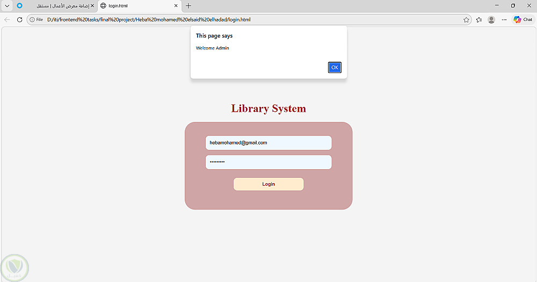Minimize the browser window
The image size is (537, 282).
coord(497,5)
